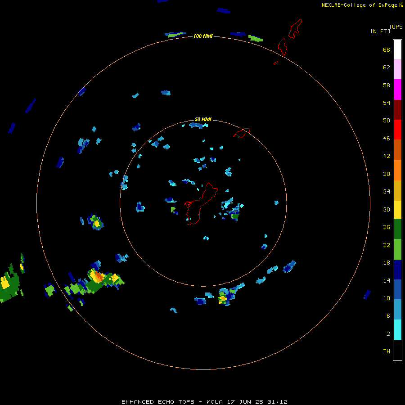Viewport: 405px width, 405px height.
Task: Click the legend value "50"
Action: click(x=387, y=121)
